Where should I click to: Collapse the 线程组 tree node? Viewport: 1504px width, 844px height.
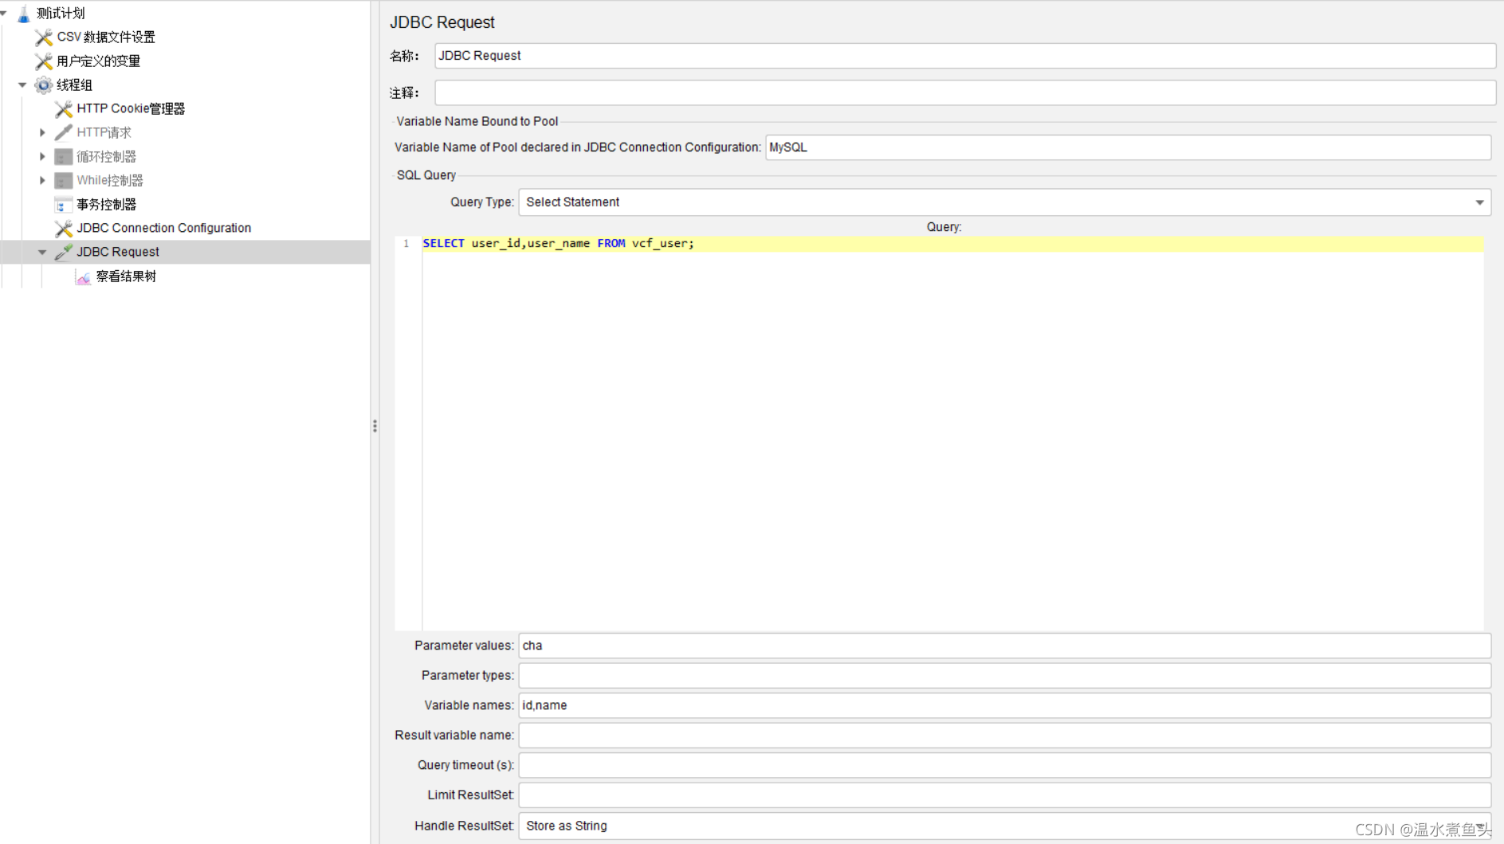click(x=22, y=85)
